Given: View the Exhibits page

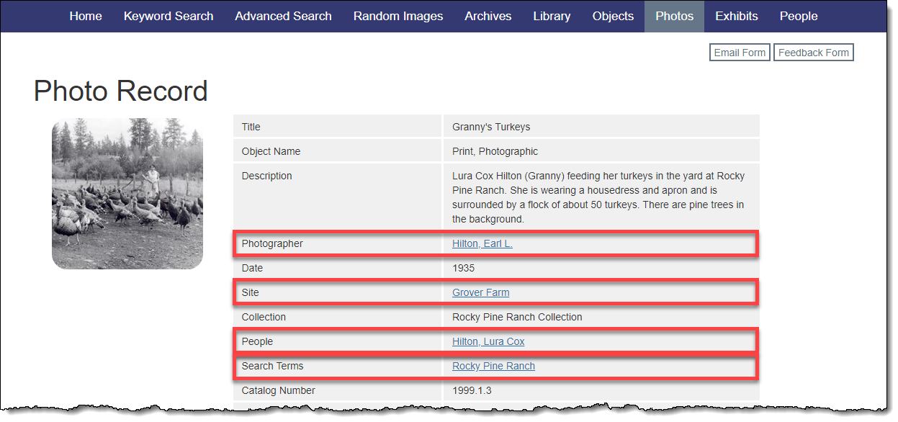Looking at the screenshot, I should (x=736, y=16).
